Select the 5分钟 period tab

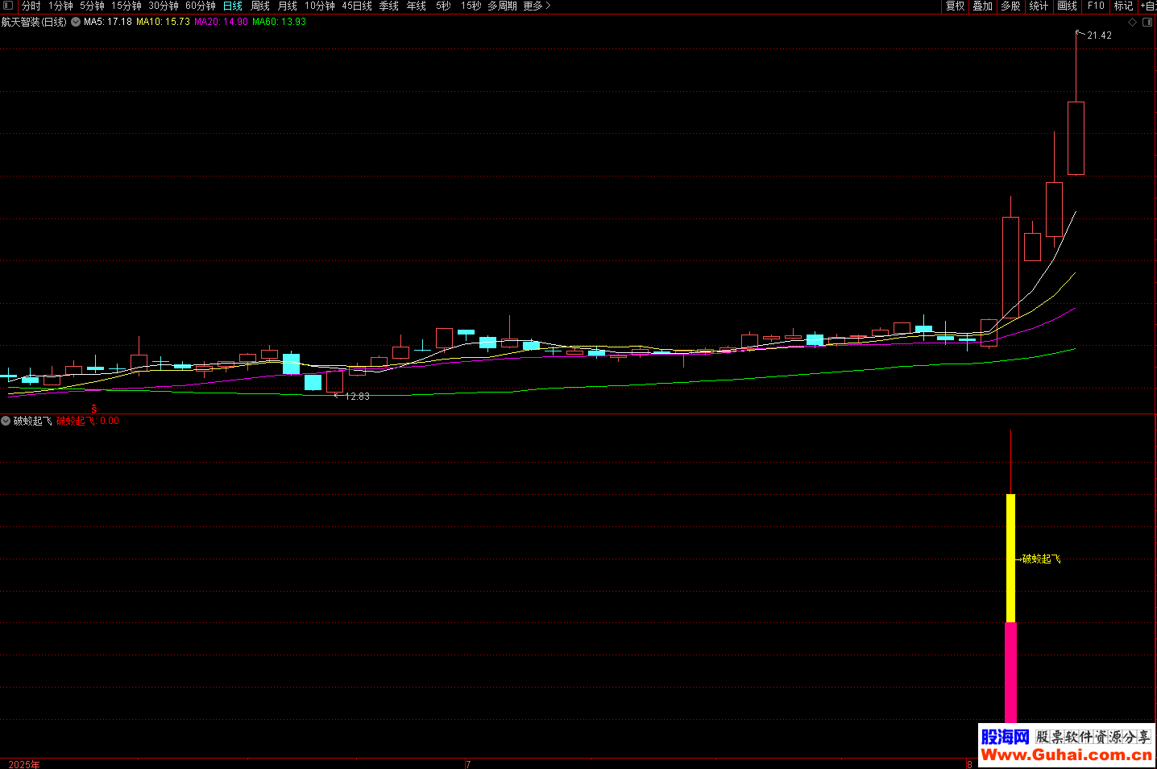click(x=92, y=6)
